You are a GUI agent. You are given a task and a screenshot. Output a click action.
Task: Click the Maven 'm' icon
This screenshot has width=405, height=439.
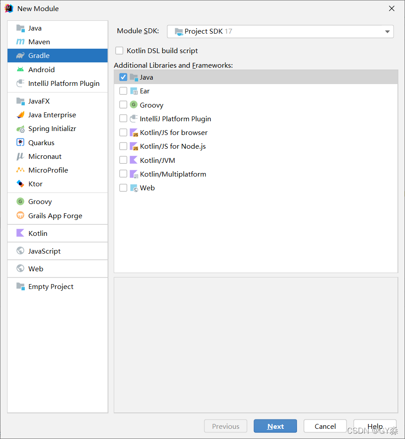(x=20, y=42)
